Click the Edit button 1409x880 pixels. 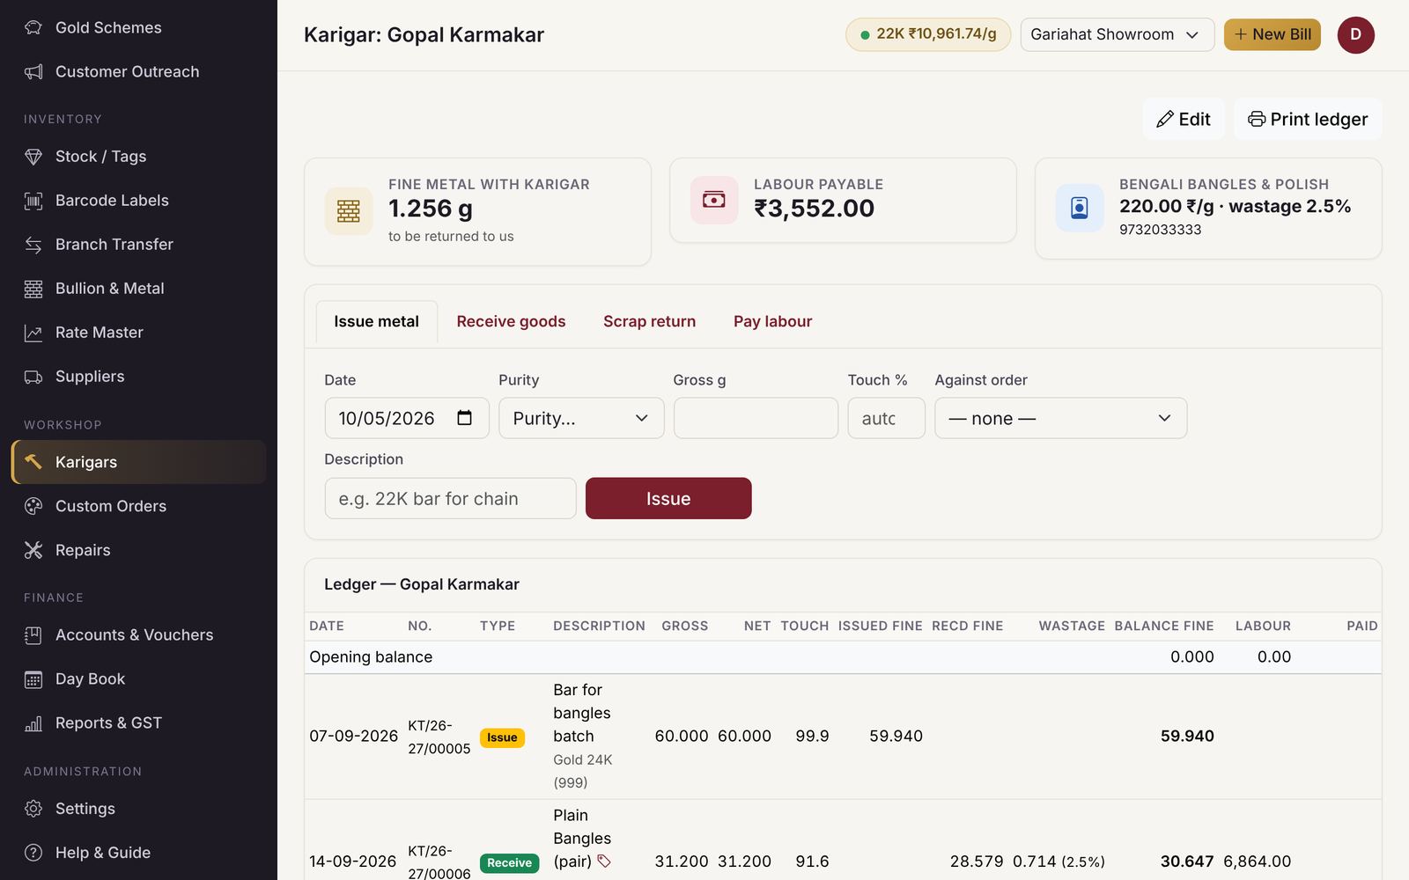pyautogui.click(x=1184, y=119)
